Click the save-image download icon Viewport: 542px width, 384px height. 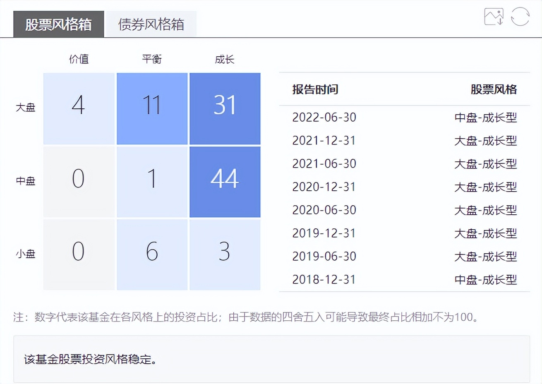493,17
